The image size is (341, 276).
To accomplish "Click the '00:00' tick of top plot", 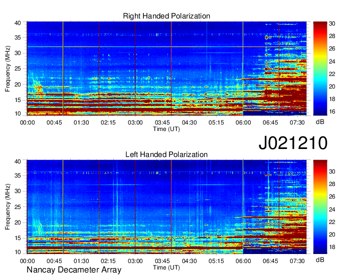I will tap(27, 122).
